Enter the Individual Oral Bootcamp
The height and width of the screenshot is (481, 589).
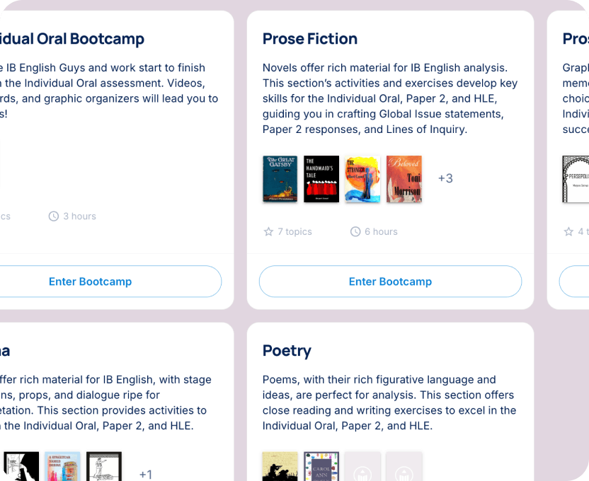(90, 282)
